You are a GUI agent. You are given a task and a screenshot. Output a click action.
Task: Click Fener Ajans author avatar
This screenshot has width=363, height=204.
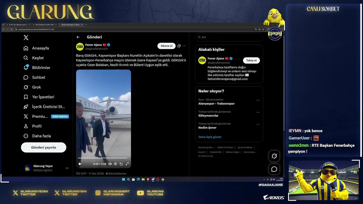(80, 47)
